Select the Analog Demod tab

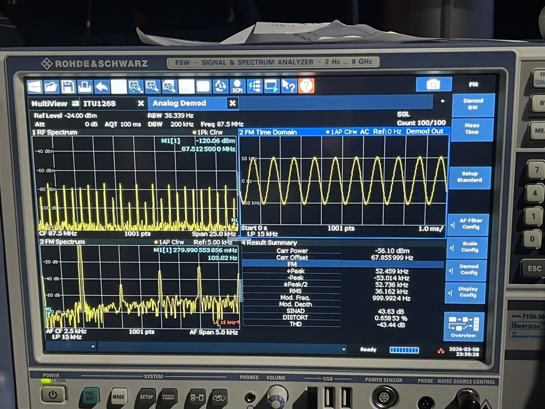pyautogui.click(x=179, y=103)
